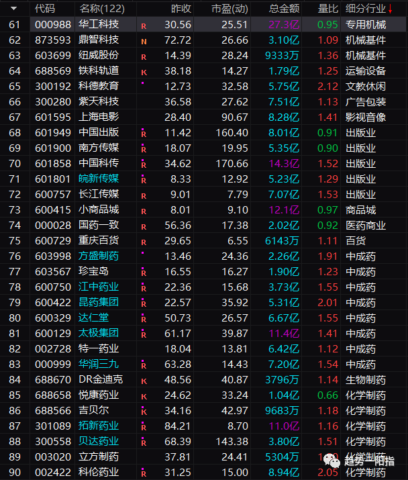Screen dimensions: 408x480
Task: Open highlighted stock 拓新药业
Action: pyautogui.click(x=99, y=426)
